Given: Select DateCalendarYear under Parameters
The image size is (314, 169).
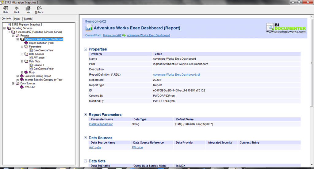Looking at the screenshot, I should pyautogui.click(x=44, y=50).
